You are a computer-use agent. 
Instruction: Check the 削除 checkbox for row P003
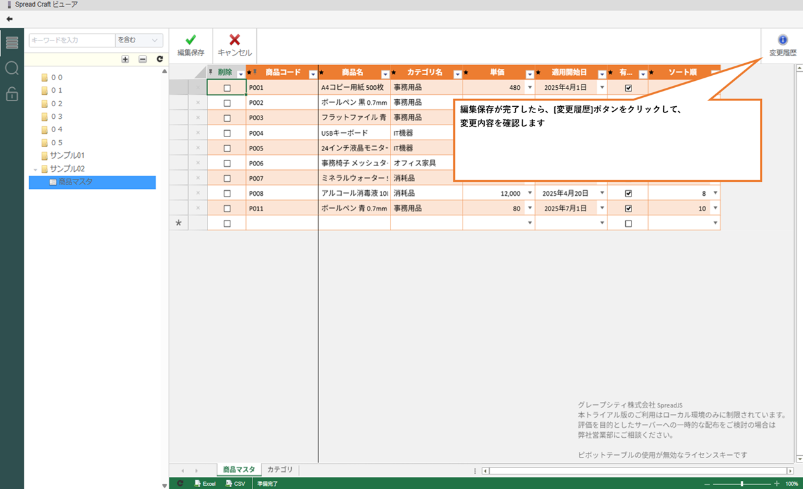pyautogui.click(x=227, y=118)
